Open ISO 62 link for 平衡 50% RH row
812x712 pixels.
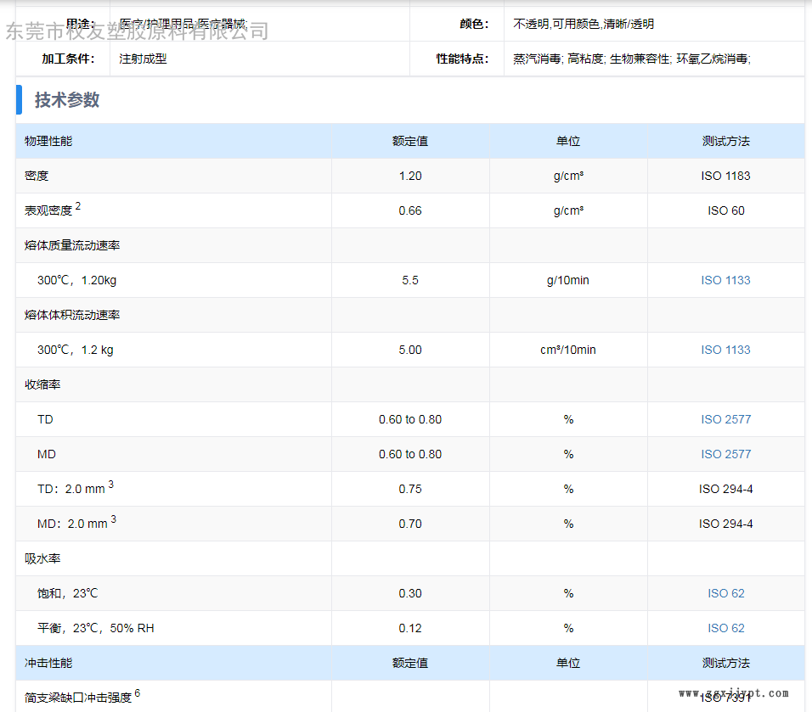click(725, 628)
